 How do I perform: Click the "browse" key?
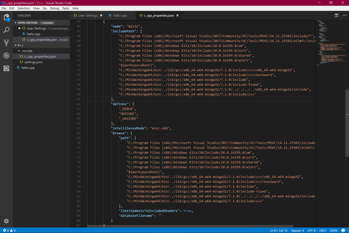[x=119, y=133]
